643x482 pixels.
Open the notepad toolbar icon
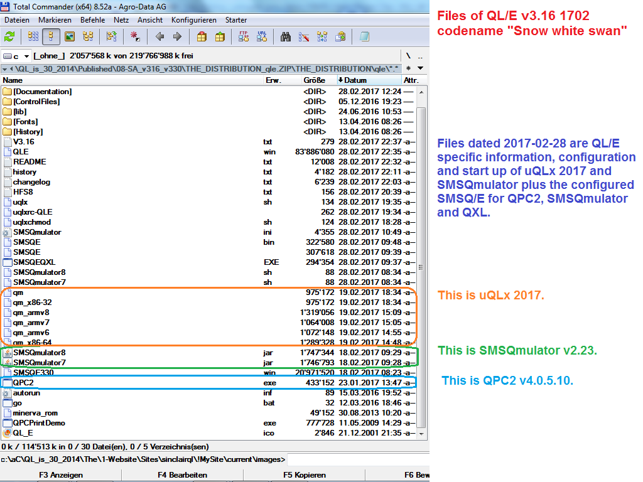(x=364, y=36)
